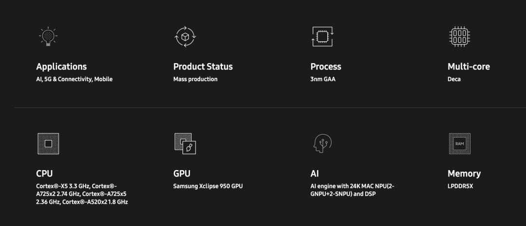Screen dimensions: 526x226
Task: Click the Applications heading
Action: 61,67
